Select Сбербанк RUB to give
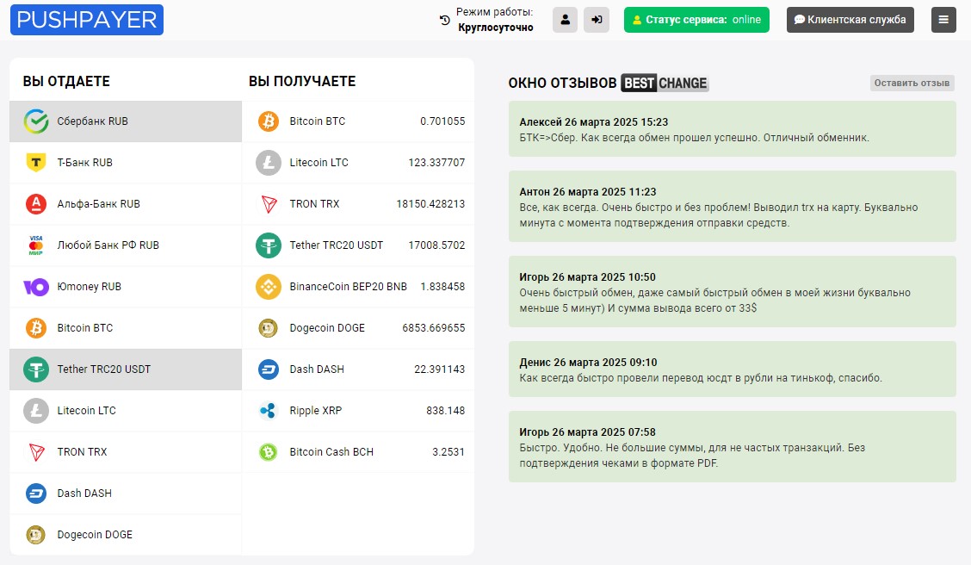971x565 pixels. click(x=125, y=121)
